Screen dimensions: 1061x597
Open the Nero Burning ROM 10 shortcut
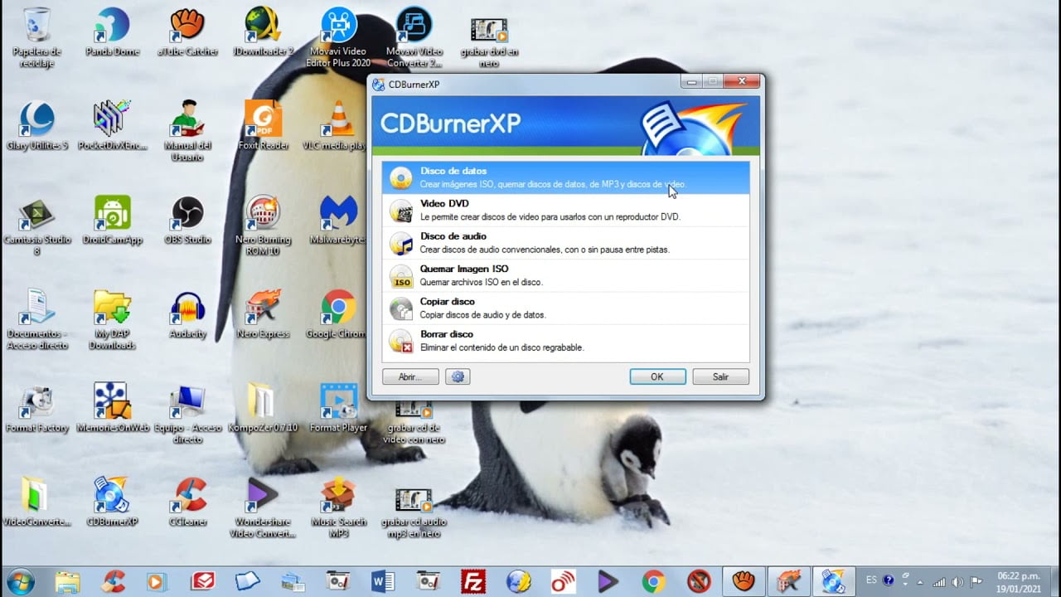263,218
